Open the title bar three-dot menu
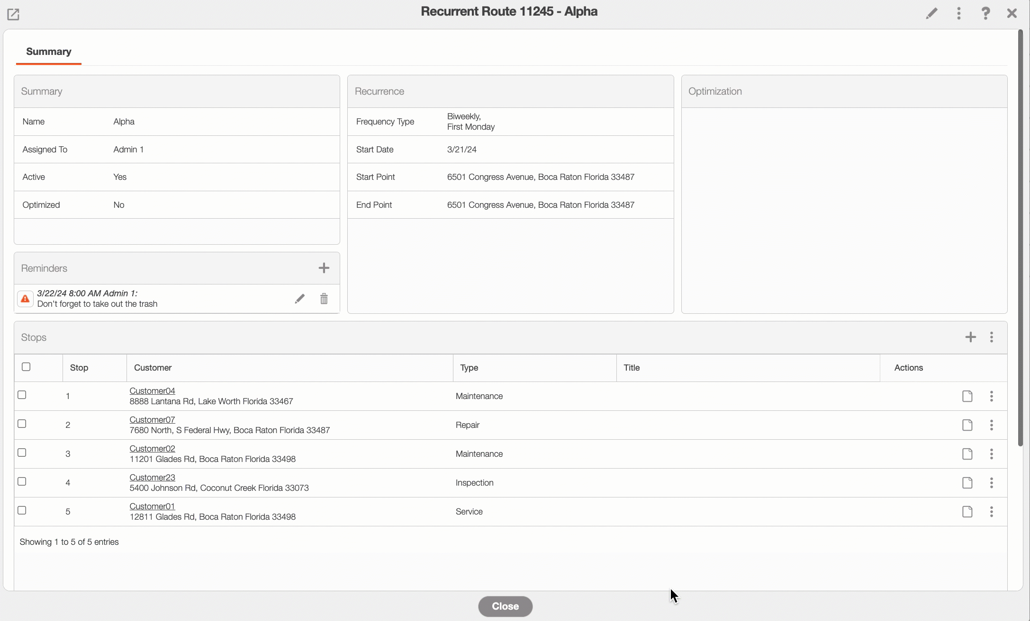Viewport: 1030px width, 621px height. point(958,13)
